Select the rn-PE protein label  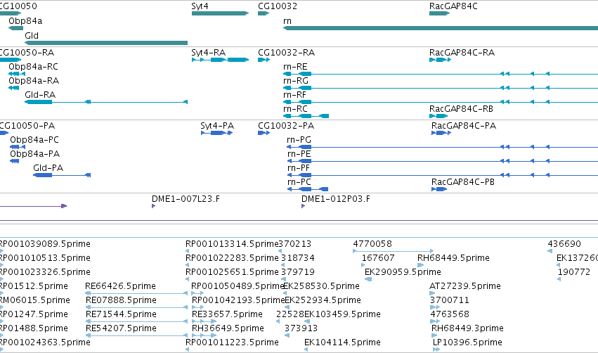click(x=299, y=154)
